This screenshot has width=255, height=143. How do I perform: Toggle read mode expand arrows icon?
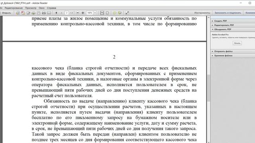pos(127,13)
